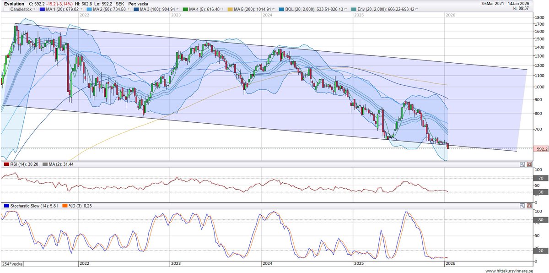This screenshot has height=273, width=549.
Task: Click the Stochastic 20 level marker
Action: tap(540, 251)
